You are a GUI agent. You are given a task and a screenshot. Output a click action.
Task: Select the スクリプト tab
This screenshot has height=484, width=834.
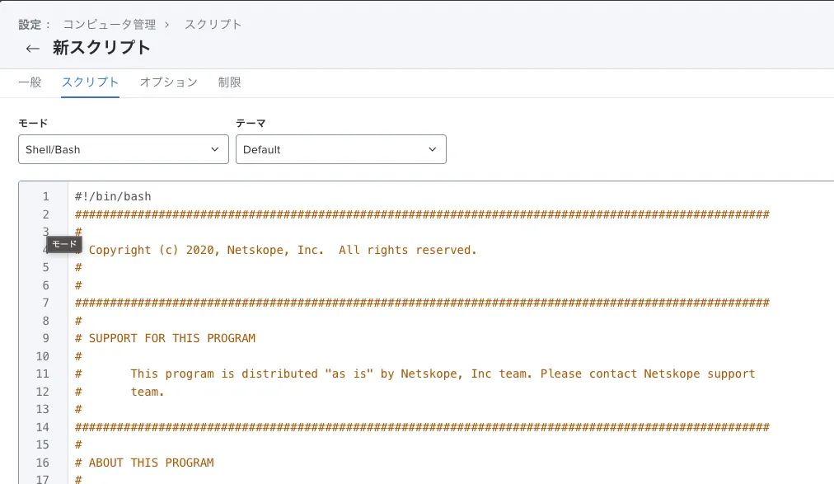[90, 82]
